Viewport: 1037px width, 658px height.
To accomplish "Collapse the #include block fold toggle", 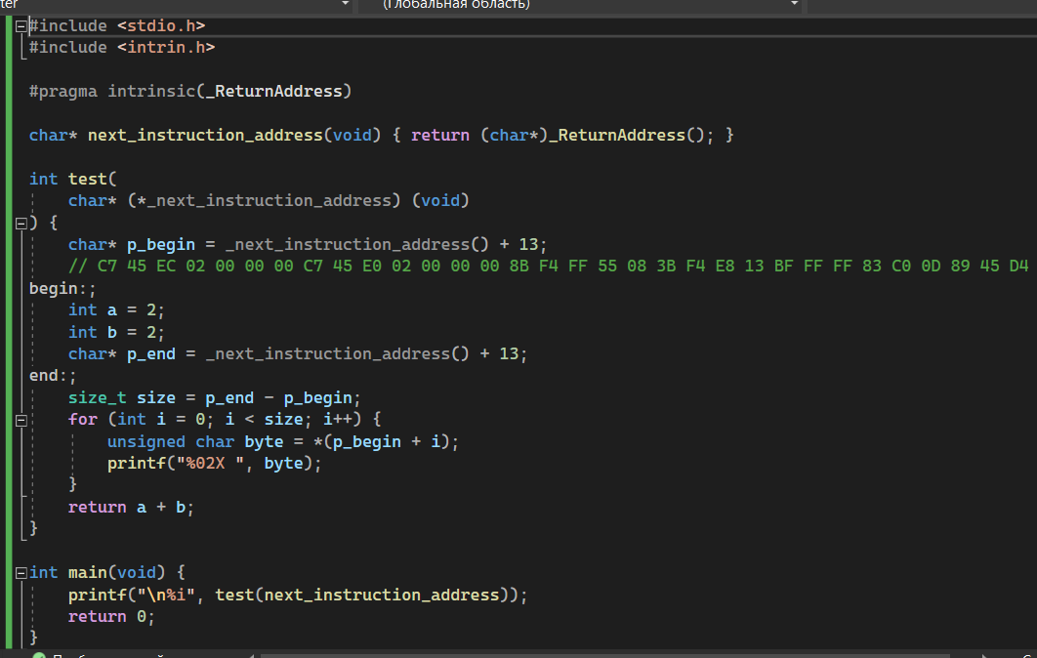I will (21, 26).
